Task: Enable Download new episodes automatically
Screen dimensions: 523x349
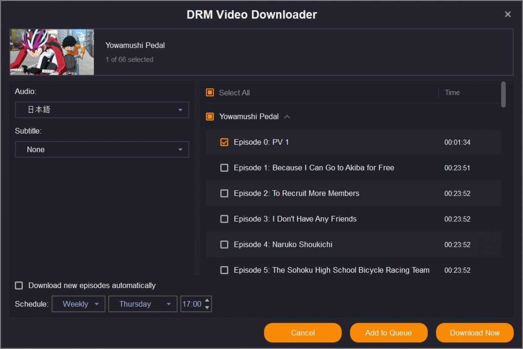Action: [19, 285]
